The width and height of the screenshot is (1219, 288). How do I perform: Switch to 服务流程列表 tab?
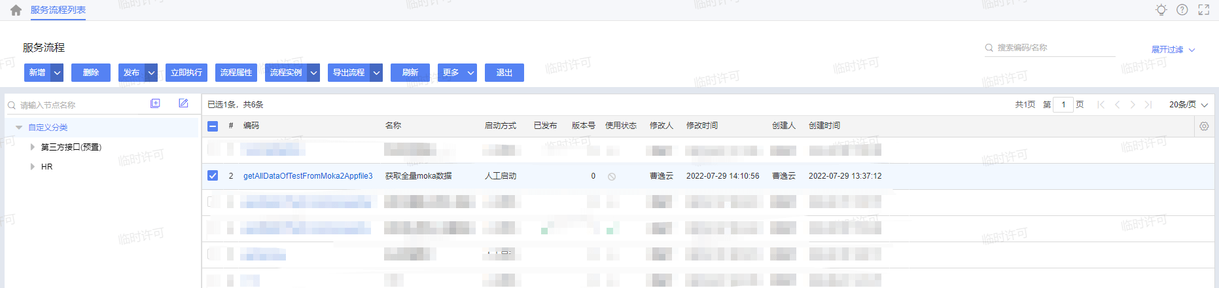(x=58, y=10)
